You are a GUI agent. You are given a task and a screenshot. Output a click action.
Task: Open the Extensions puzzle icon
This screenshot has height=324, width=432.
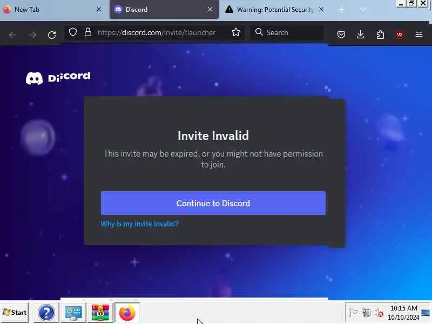tap(380, 35)
